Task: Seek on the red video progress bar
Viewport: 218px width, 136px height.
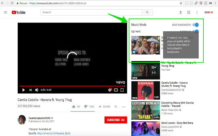Action: pyautogui.click(x=72, y=86)
